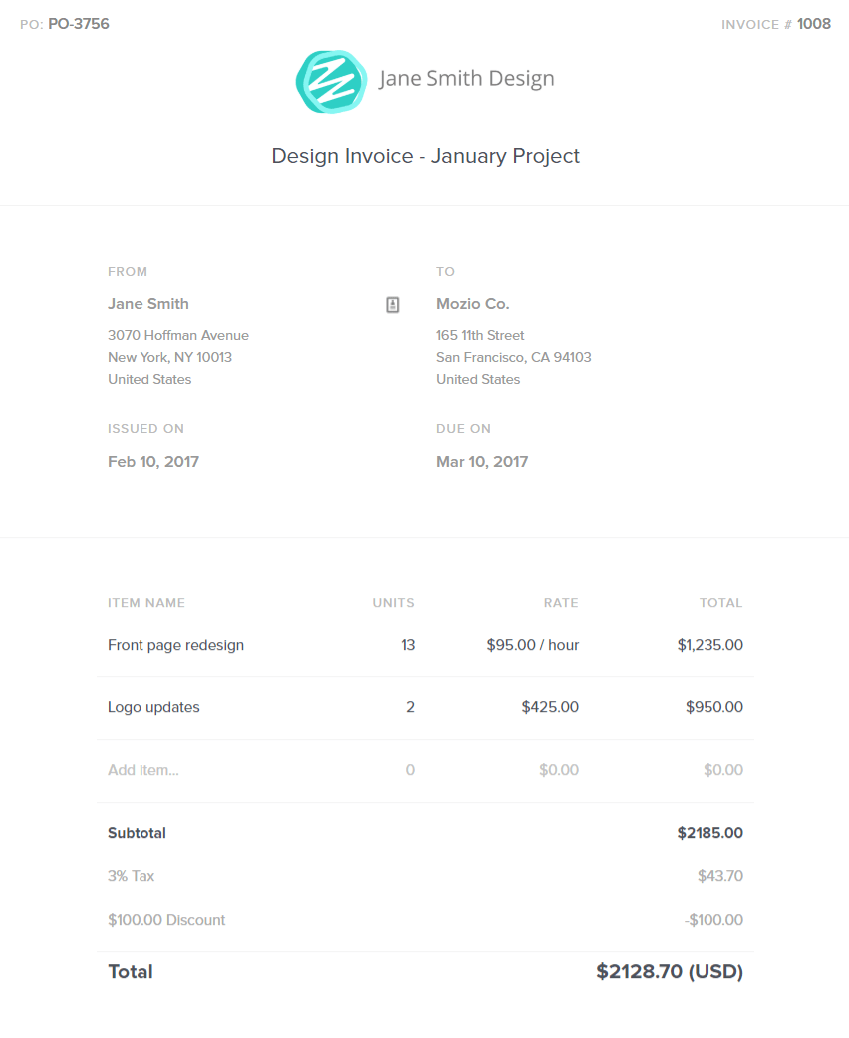The height and width of the screenshot is (1038, 849).
Task: Click the Front page redesign item name
Action: pyautogui.click(x=175, y=645)
